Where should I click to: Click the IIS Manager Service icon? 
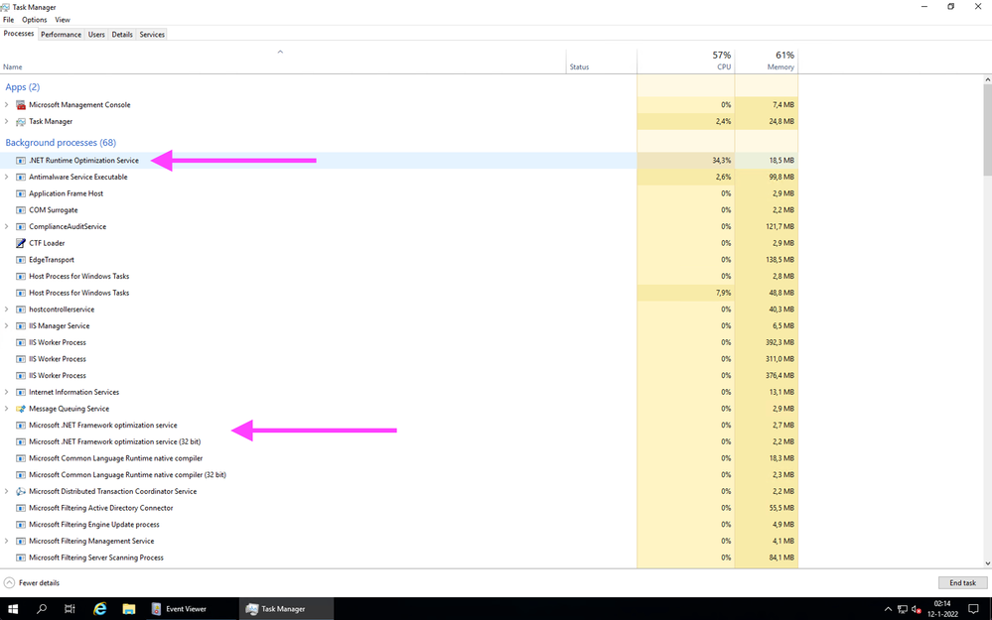[21, 325]
